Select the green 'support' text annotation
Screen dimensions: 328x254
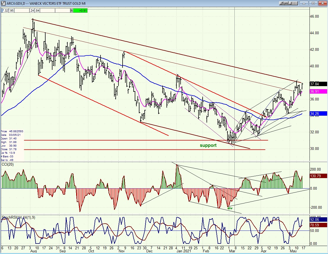[208, 145]
